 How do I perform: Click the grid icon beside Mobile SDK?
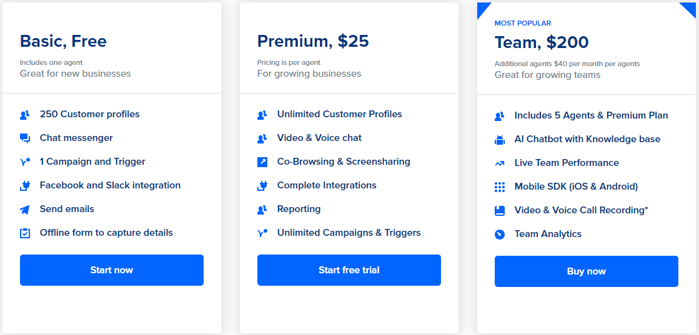[500, 187]
